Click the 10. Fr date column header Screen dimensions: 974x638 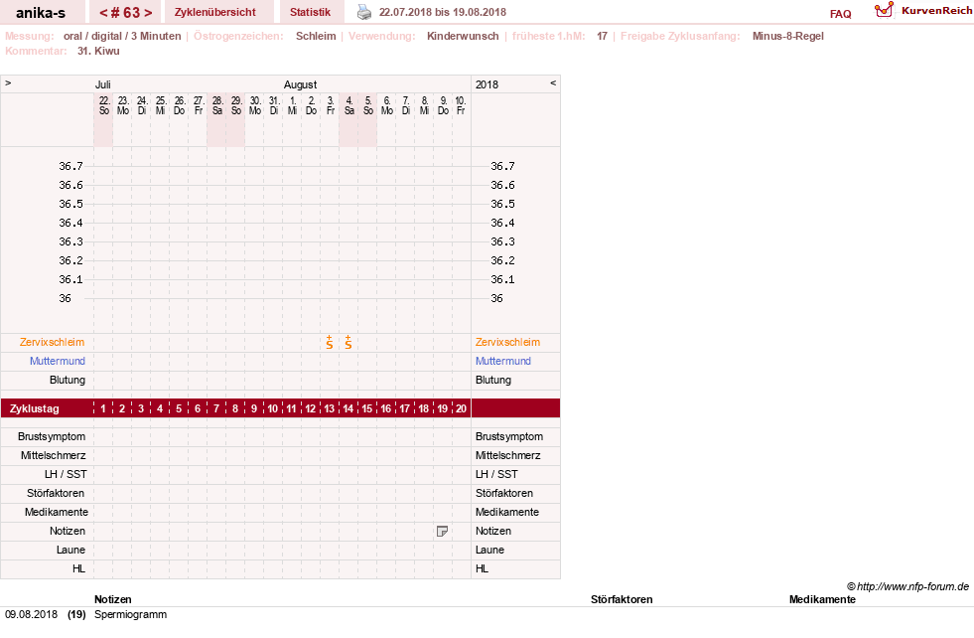click(461, 105)
